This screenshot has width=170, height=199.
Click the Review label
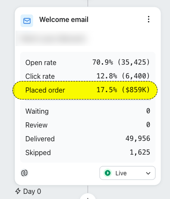click(36, 125)
